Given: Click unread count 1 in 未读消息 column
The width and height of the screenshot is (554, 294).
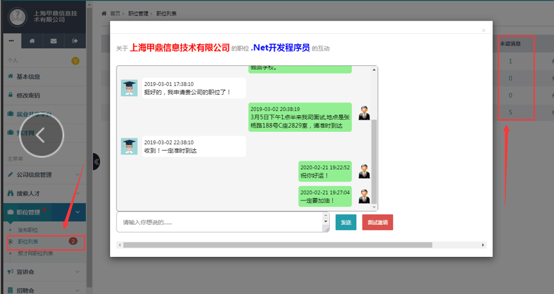Looking at the screenshot, I should pyautogui.click(x=510, y=61).
